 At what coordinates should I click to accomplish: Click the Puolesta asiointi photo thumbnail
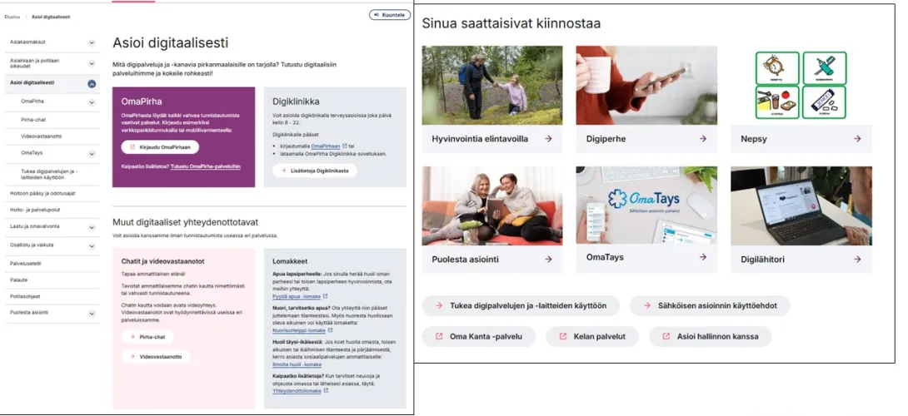pos(492,206)
